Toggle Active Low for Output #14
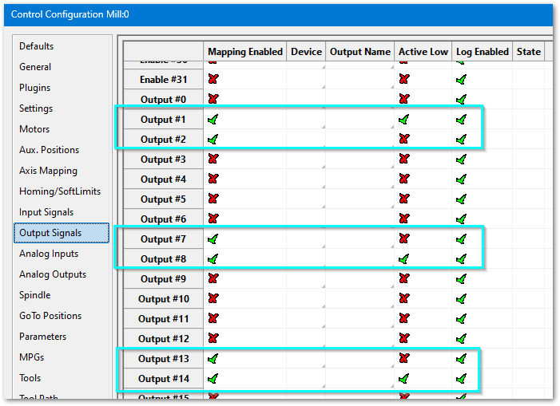 404,379
